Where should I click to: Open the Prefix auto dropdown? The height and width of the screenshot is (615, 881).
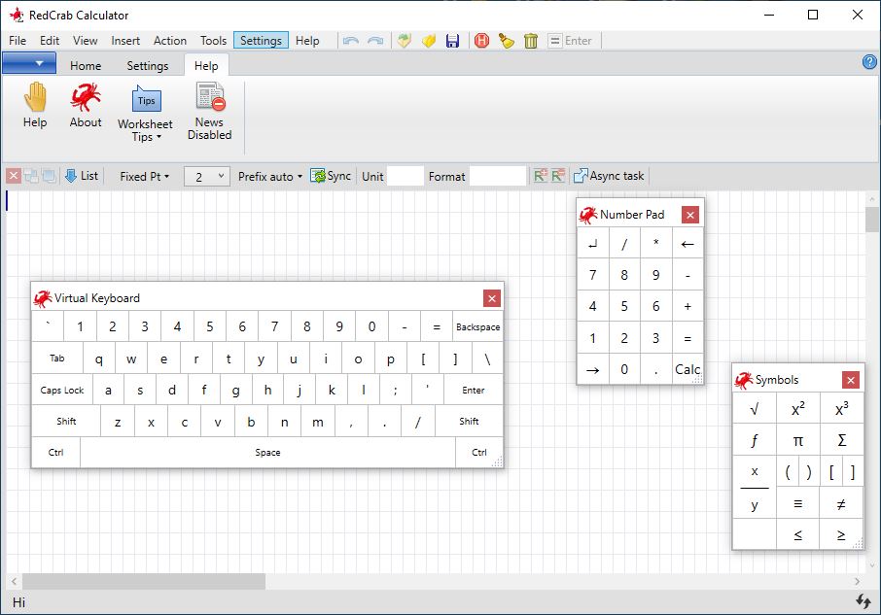pos(269,176)
